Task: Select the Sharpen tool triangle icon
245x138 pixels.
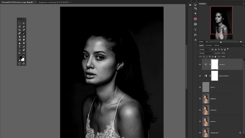Action: coord(20,43)
